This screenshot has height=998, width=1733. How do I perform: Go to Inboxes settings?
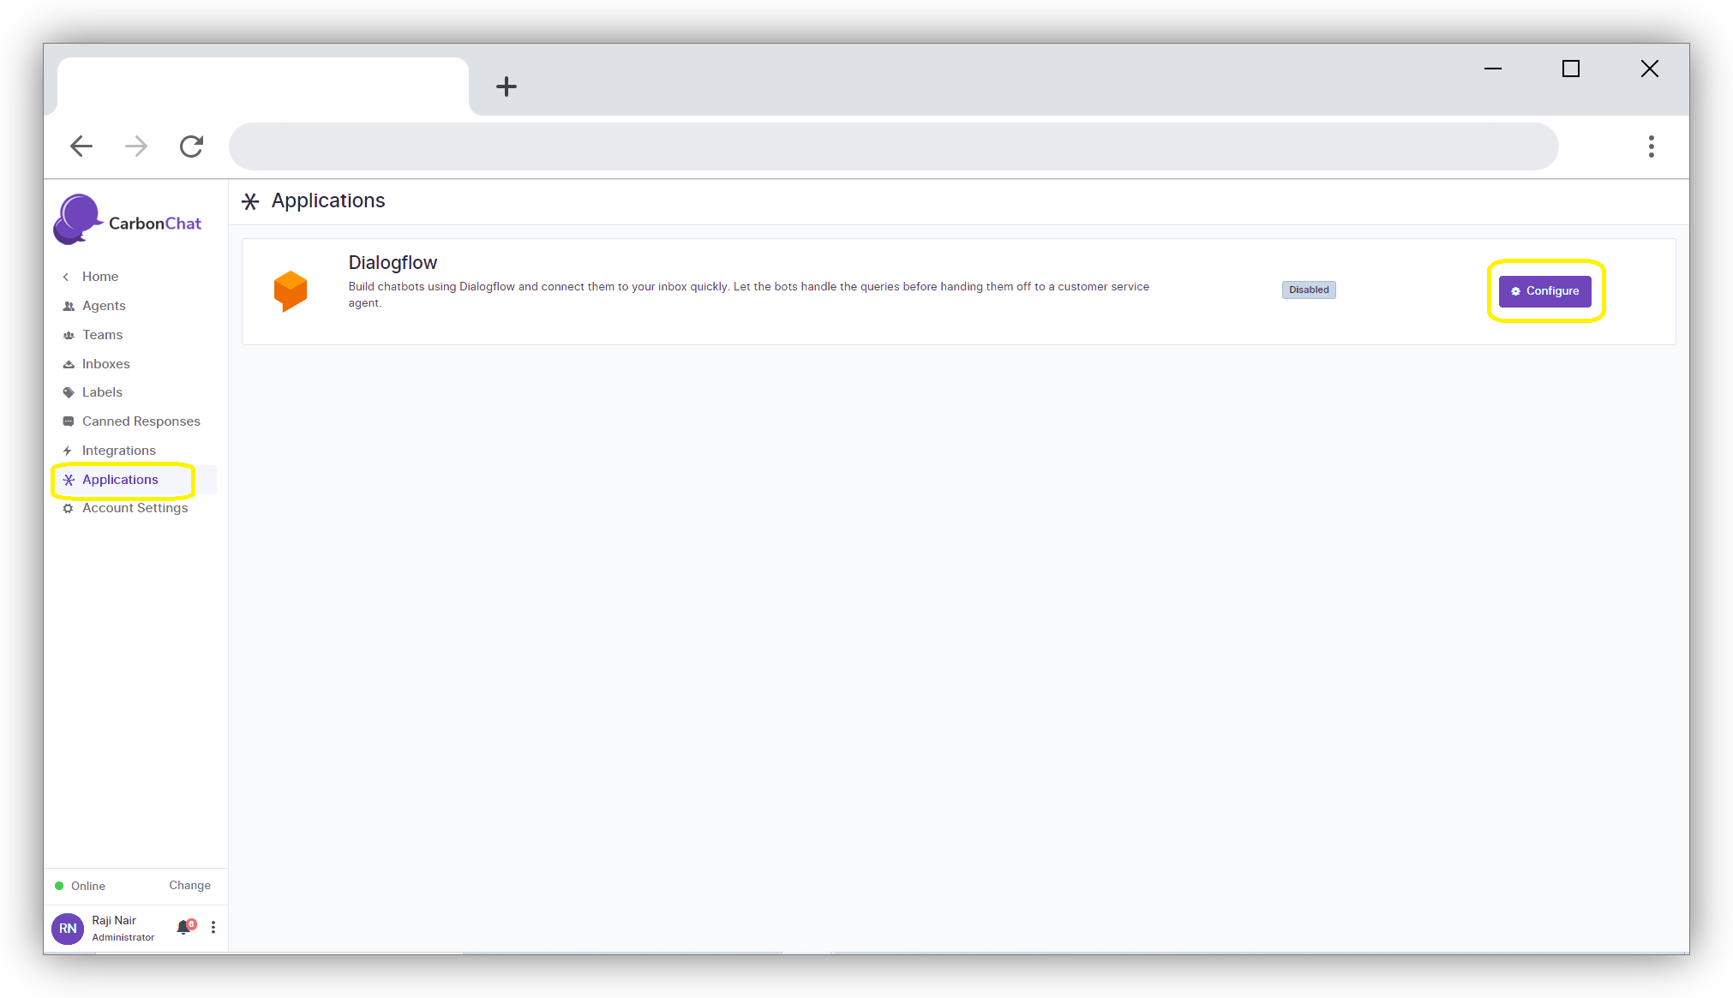click(105, 364)
